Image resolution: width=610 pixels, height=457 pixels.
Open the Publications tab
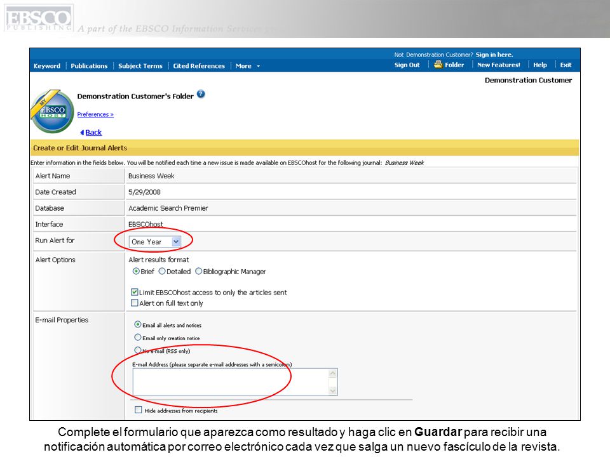point(89,66)
